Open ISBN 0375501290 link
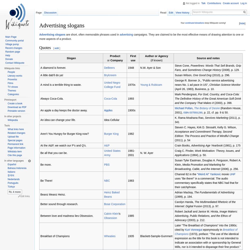This screenshot has width=250, height=250. pyautogui.click(x=193, y=112)
